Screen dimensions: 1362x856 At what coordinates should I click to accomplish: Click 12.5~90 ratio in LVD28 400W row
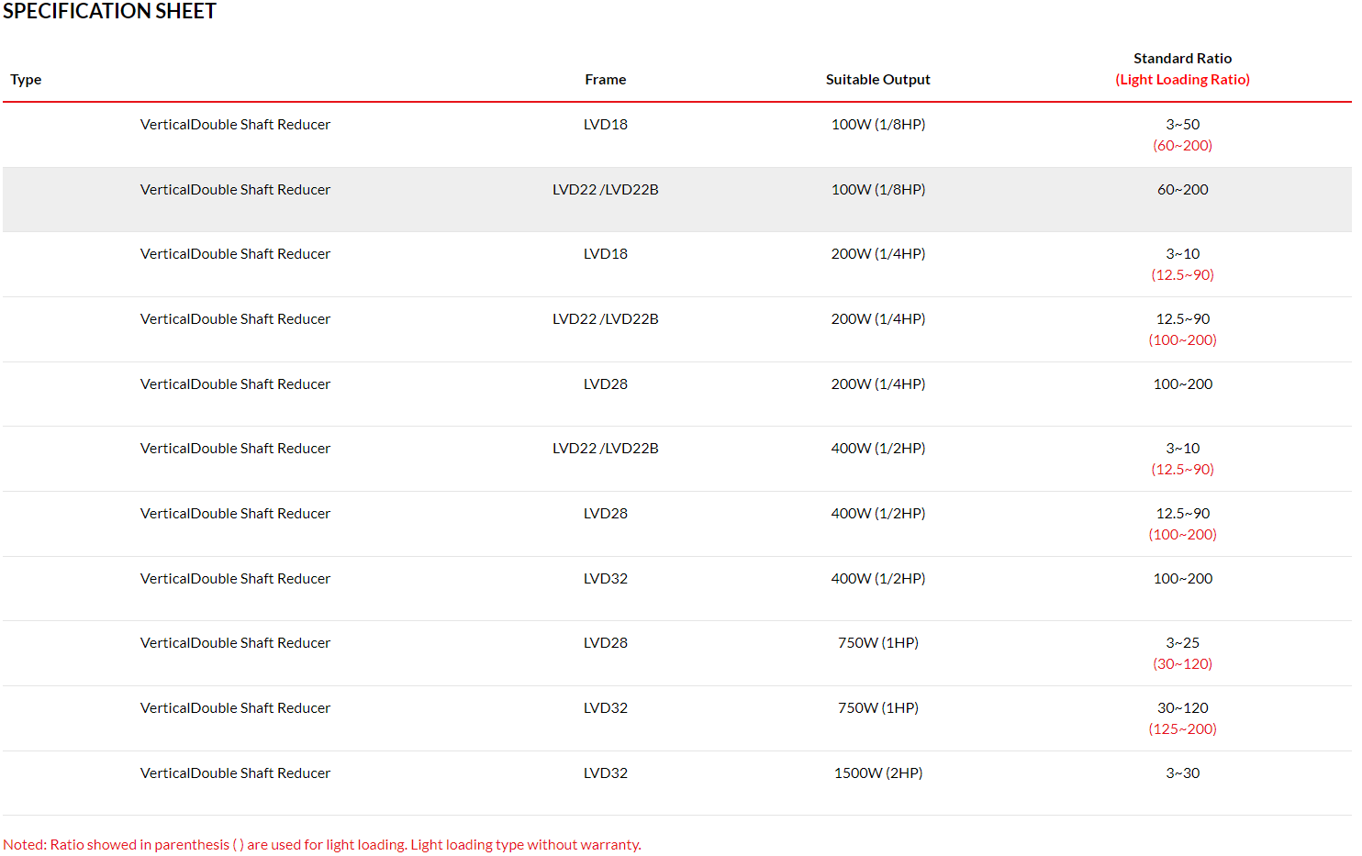coord(1182,514)
